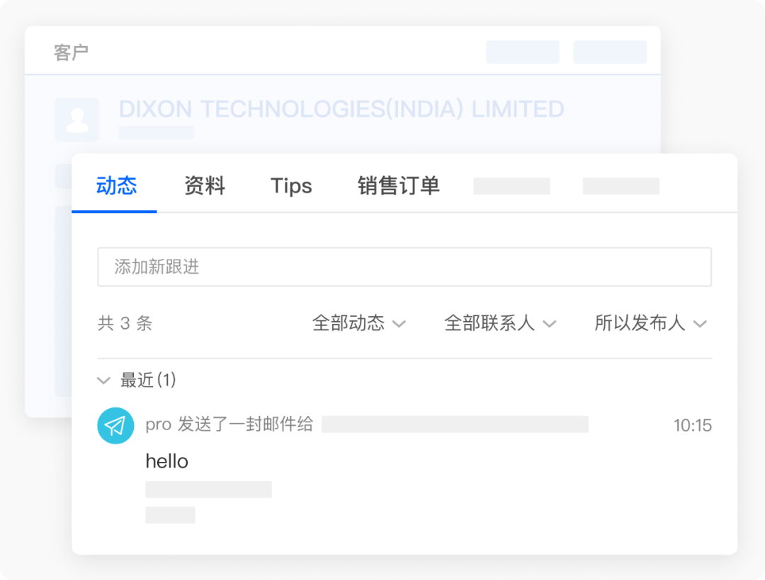Click the 共 3 条 count label

(125, 323)
